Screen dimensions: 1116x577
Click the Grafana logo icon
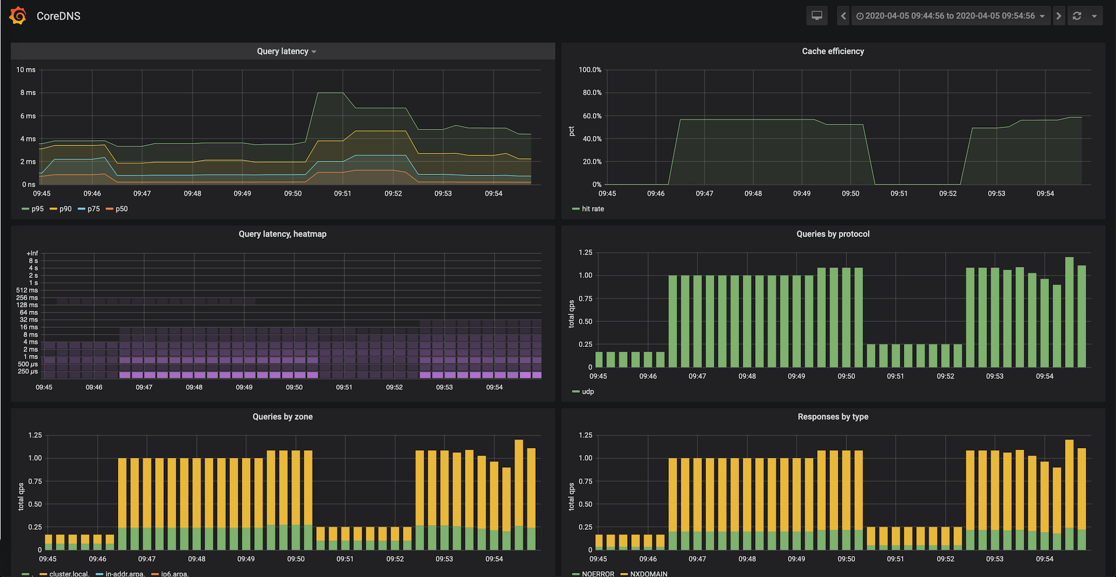pos(18,16)
